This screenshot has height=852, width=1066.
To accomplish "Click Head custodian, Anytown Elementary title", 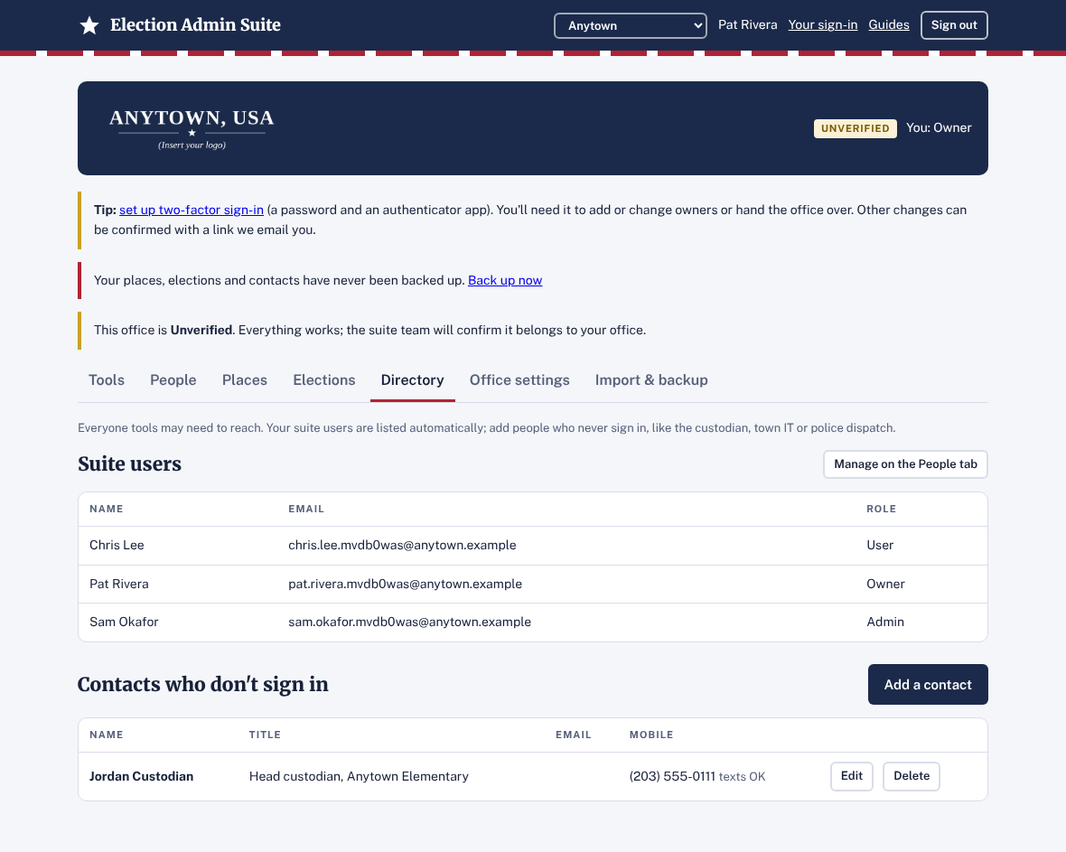I will coord(359,776).
